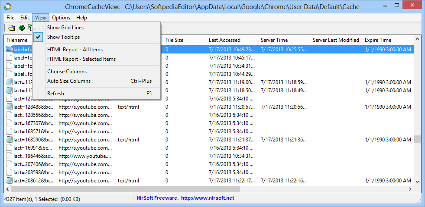Click Last Accessed 7/17/2013 11:19:00 cell
The height and width of the screenshot is (207, 425).
click(232, 82)
